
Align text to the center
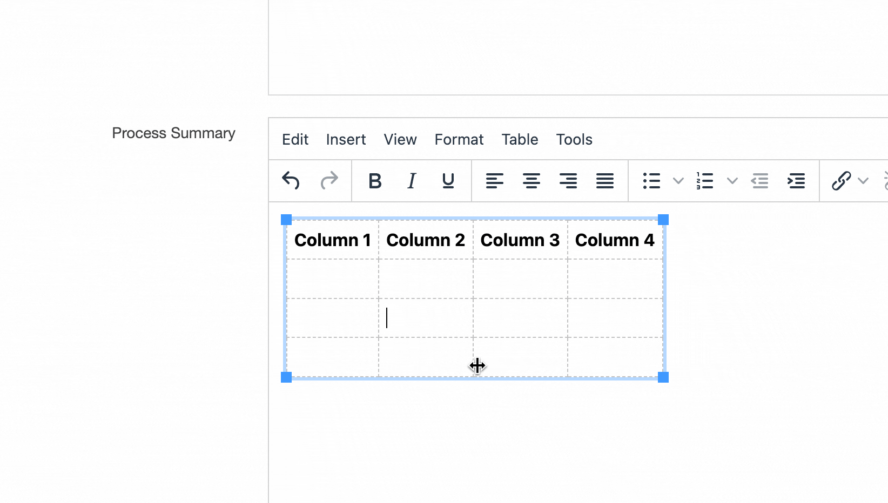532,181
